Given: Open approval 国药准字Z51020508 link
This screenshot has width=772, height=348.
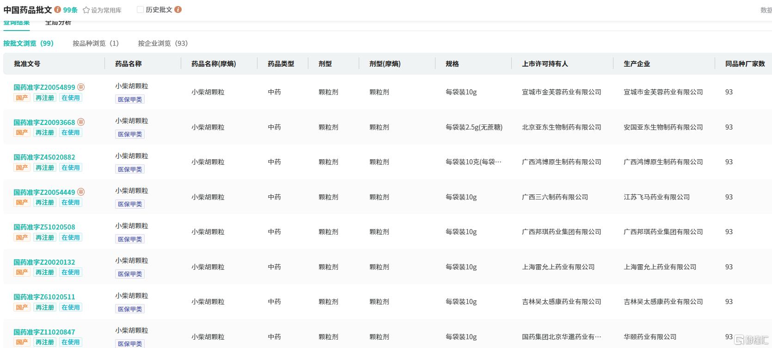Looking at the screenshot, I should 44,227.
